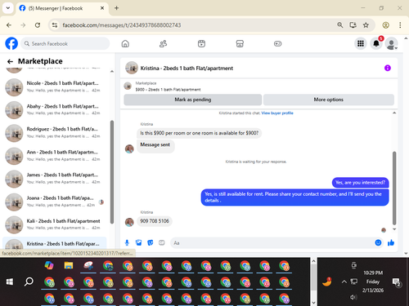The width and height of the screenshot is (409, 306).
Task: Open Chrome three-dot menu
Action: pos(400,25)
